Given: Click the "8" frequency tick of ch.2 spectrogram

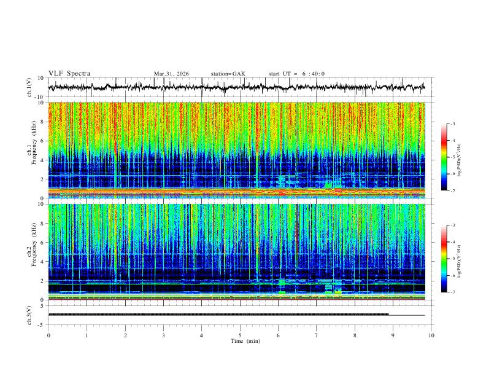Looking at the screenshot, I should click(x=43, y=224).
